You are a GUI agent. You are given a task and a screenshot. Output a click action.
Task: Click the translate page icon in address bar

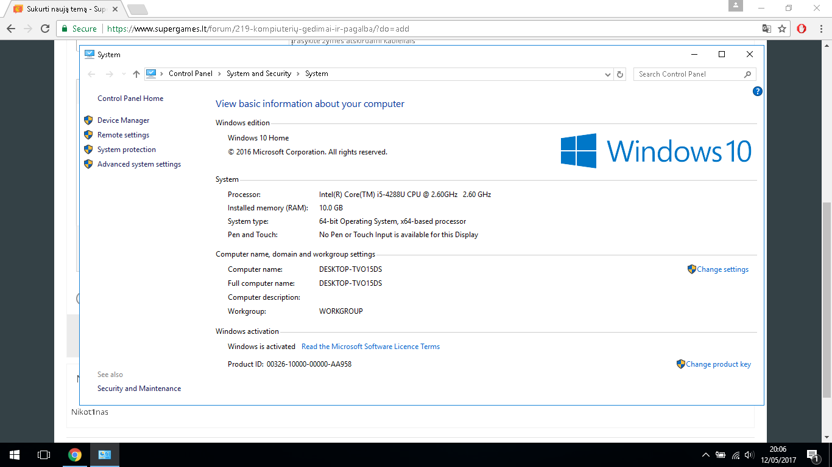[767, 29]
